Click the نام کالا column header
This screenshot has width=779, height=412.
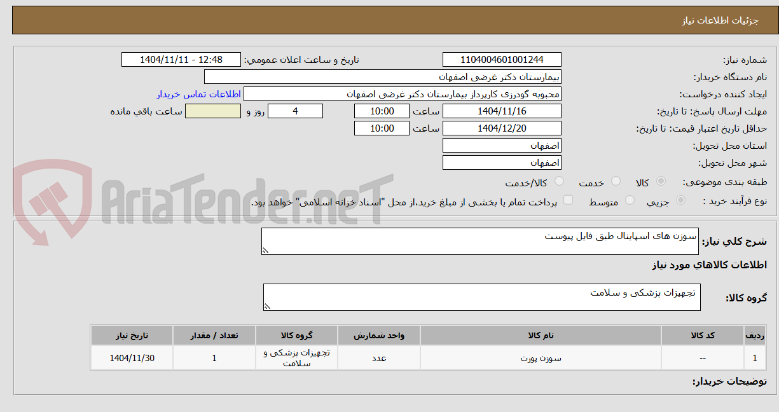541,336
